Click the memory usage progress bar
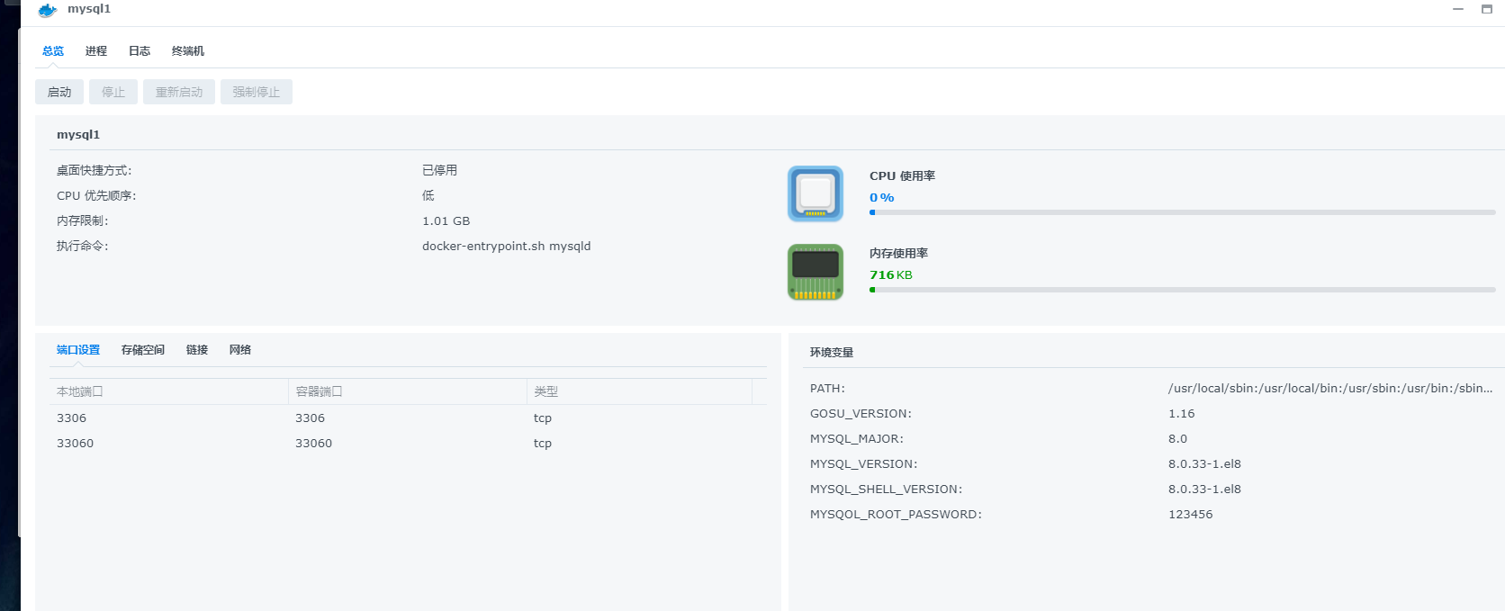This screenshot has width=1505, height=611. [1183, 290]
